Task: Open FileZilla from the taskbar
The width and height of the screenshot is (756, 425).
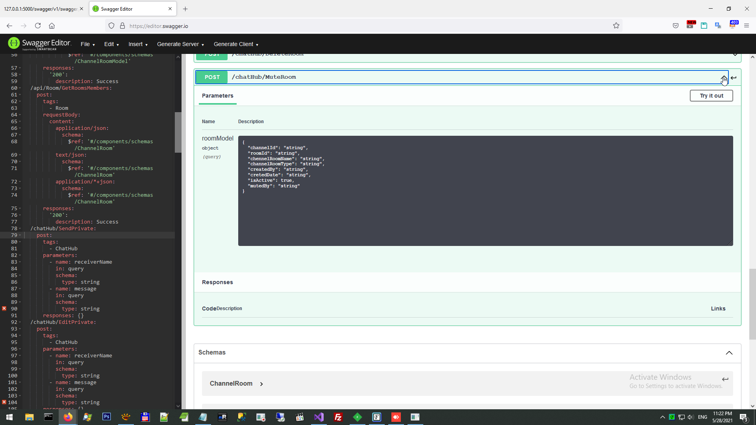Action: point(338,417)
